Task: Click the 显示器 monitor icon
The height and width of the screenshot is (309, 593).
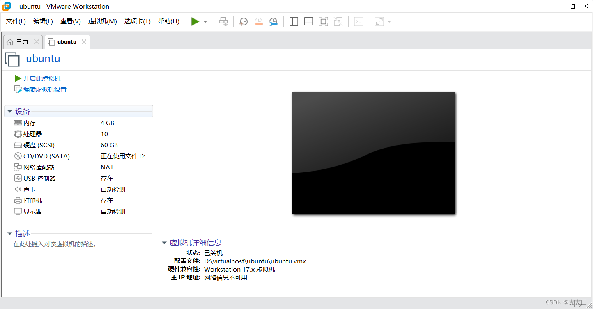Action: 18,212
